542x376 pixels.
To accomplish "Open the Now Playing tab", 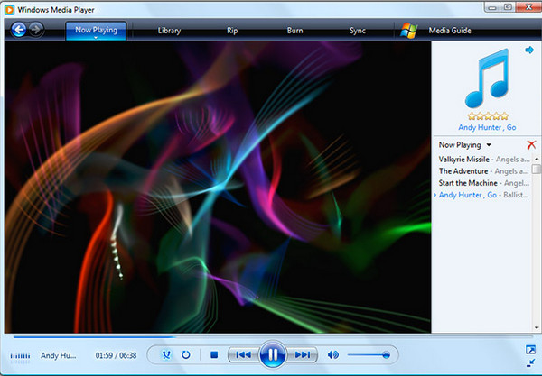I will 96,31.
